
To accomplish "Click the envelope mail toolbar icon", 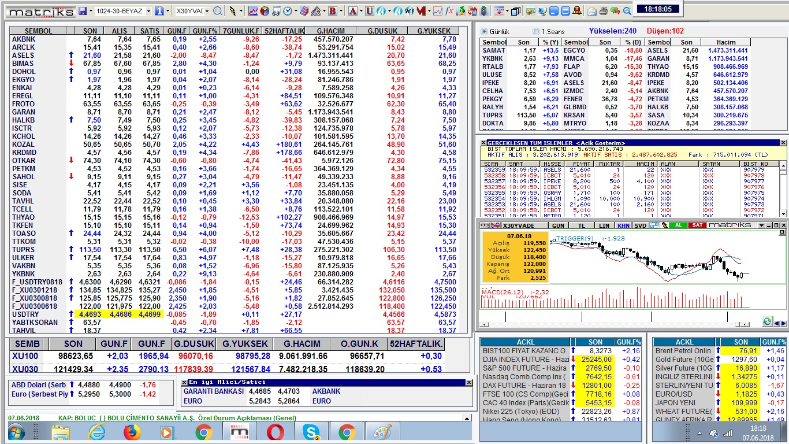I will [x=591, y=11].
